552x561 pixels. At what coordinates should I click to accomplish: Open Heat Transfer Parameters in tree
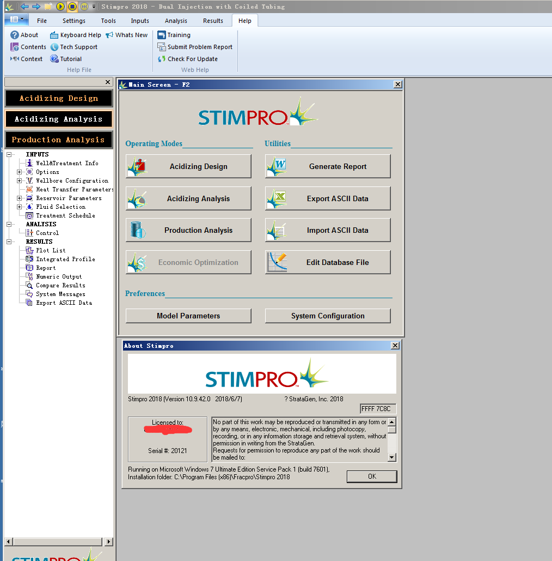(75, 189)
